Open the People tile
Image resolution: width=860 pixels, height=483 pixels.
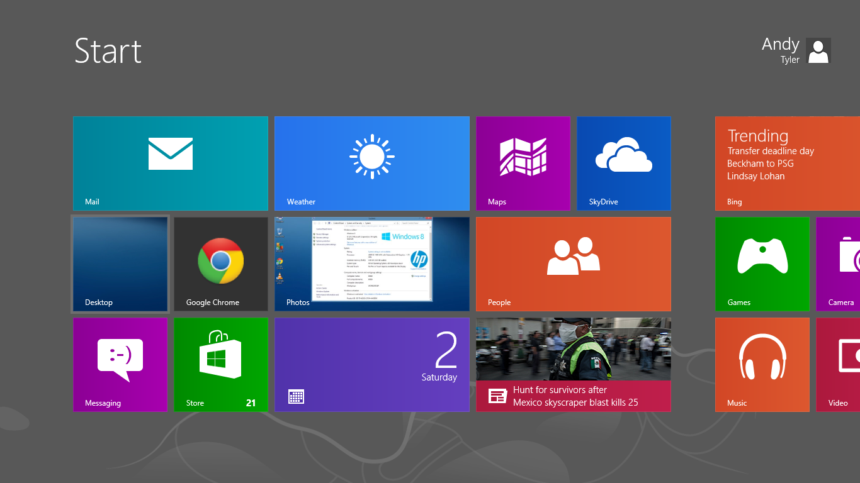574,264
